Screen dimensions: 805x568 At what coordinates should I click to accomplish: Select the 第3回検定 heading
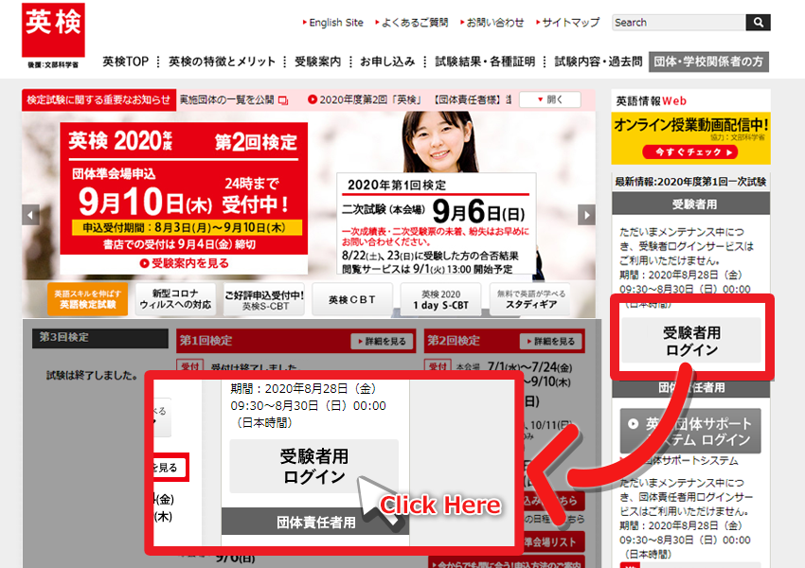tap(100, 338)
